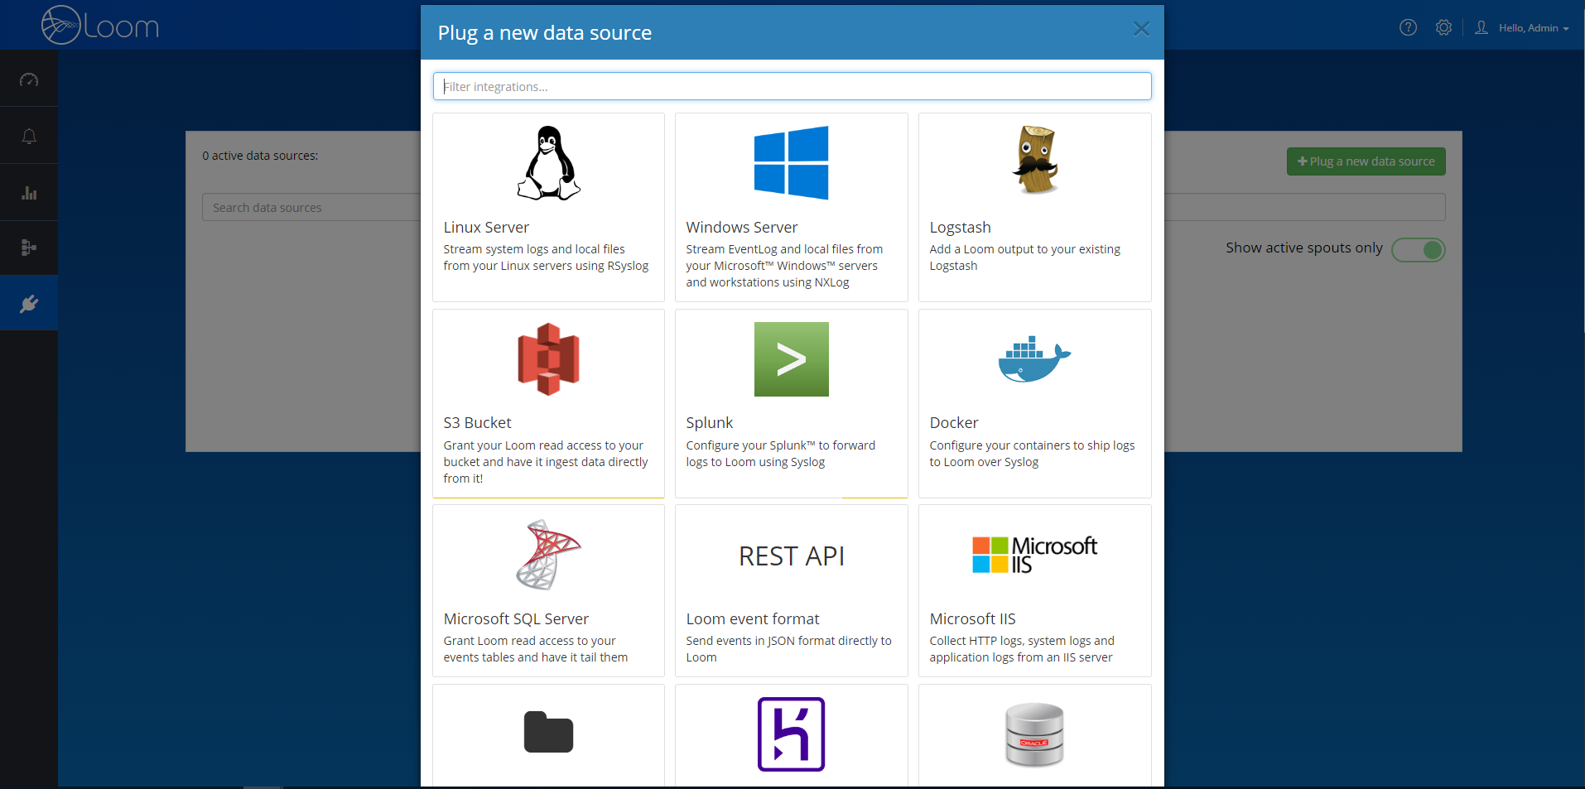Viewport: 1585px width, 789px height.
Task: Open the settings gear icon
Action: [1443, 27]
